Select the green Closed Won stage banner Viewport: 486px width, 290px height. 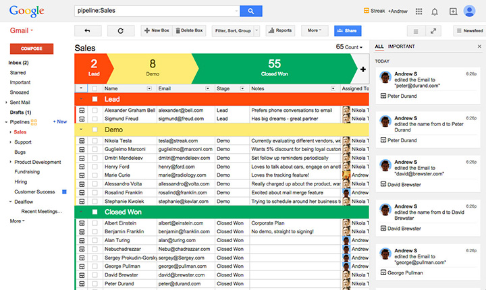(x=274, y=69)
